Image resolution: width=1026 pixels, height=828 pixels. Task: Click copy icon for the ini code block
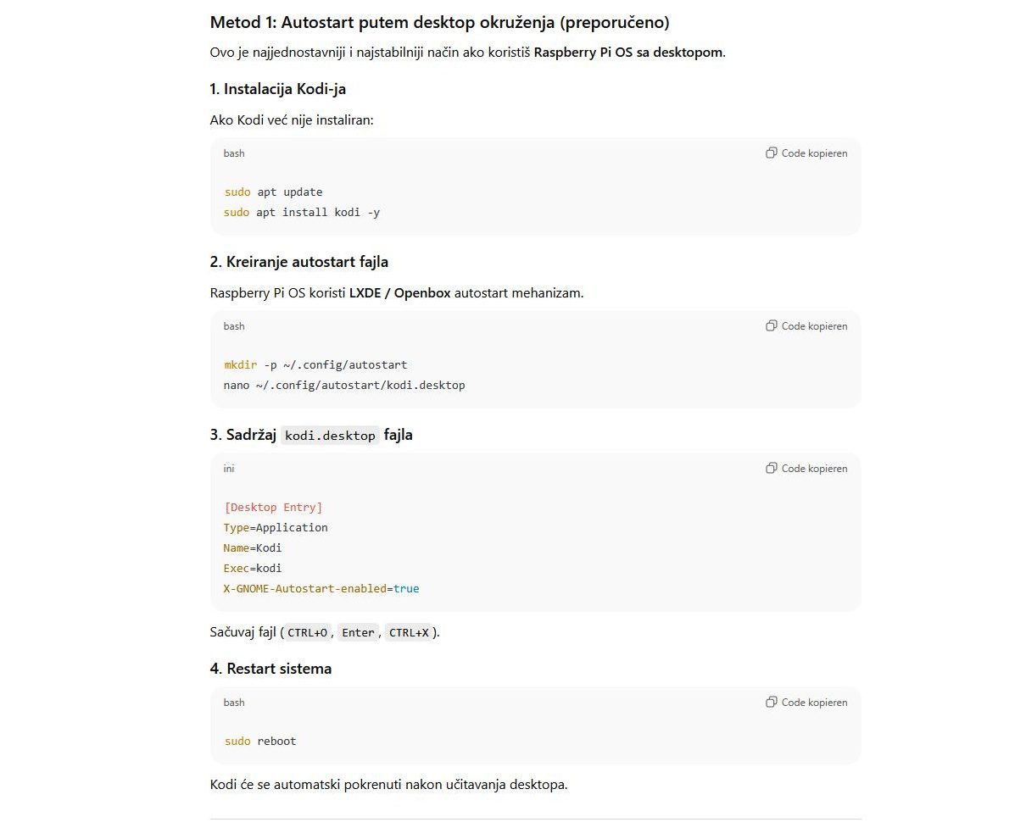tap(771, 469)
